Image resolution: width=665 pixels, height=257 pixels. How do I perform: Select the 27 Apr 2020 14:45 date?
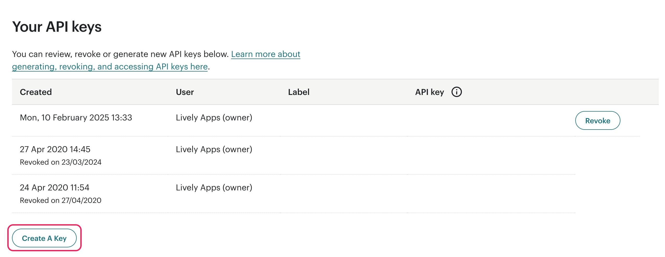coord(55,149)
